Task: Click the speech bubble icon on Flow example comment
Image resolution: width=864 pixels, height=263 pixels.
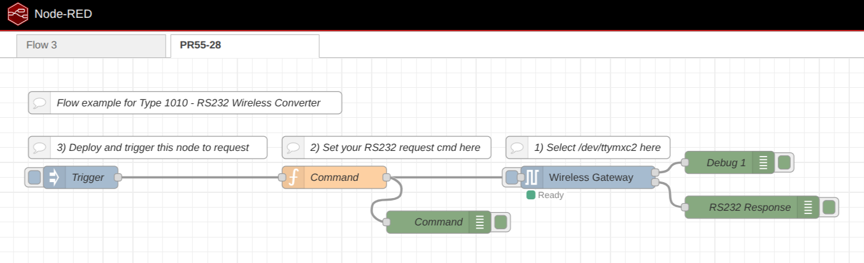Action: tap(39, 103)
